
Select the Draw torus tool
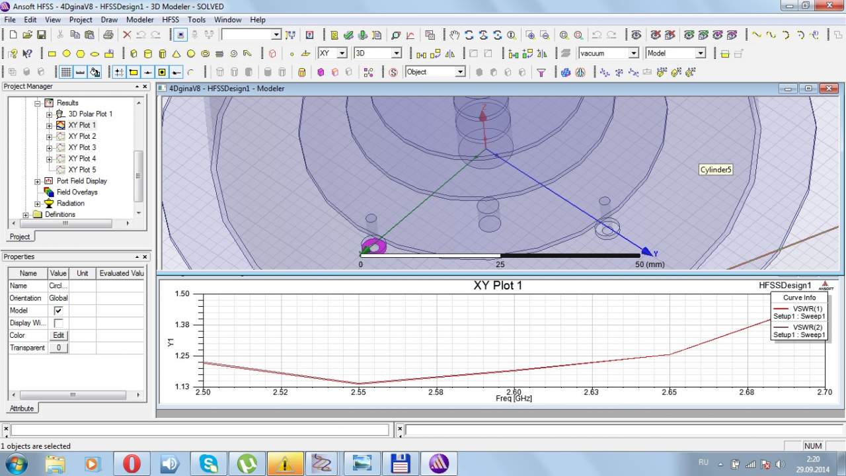(206, 54)
